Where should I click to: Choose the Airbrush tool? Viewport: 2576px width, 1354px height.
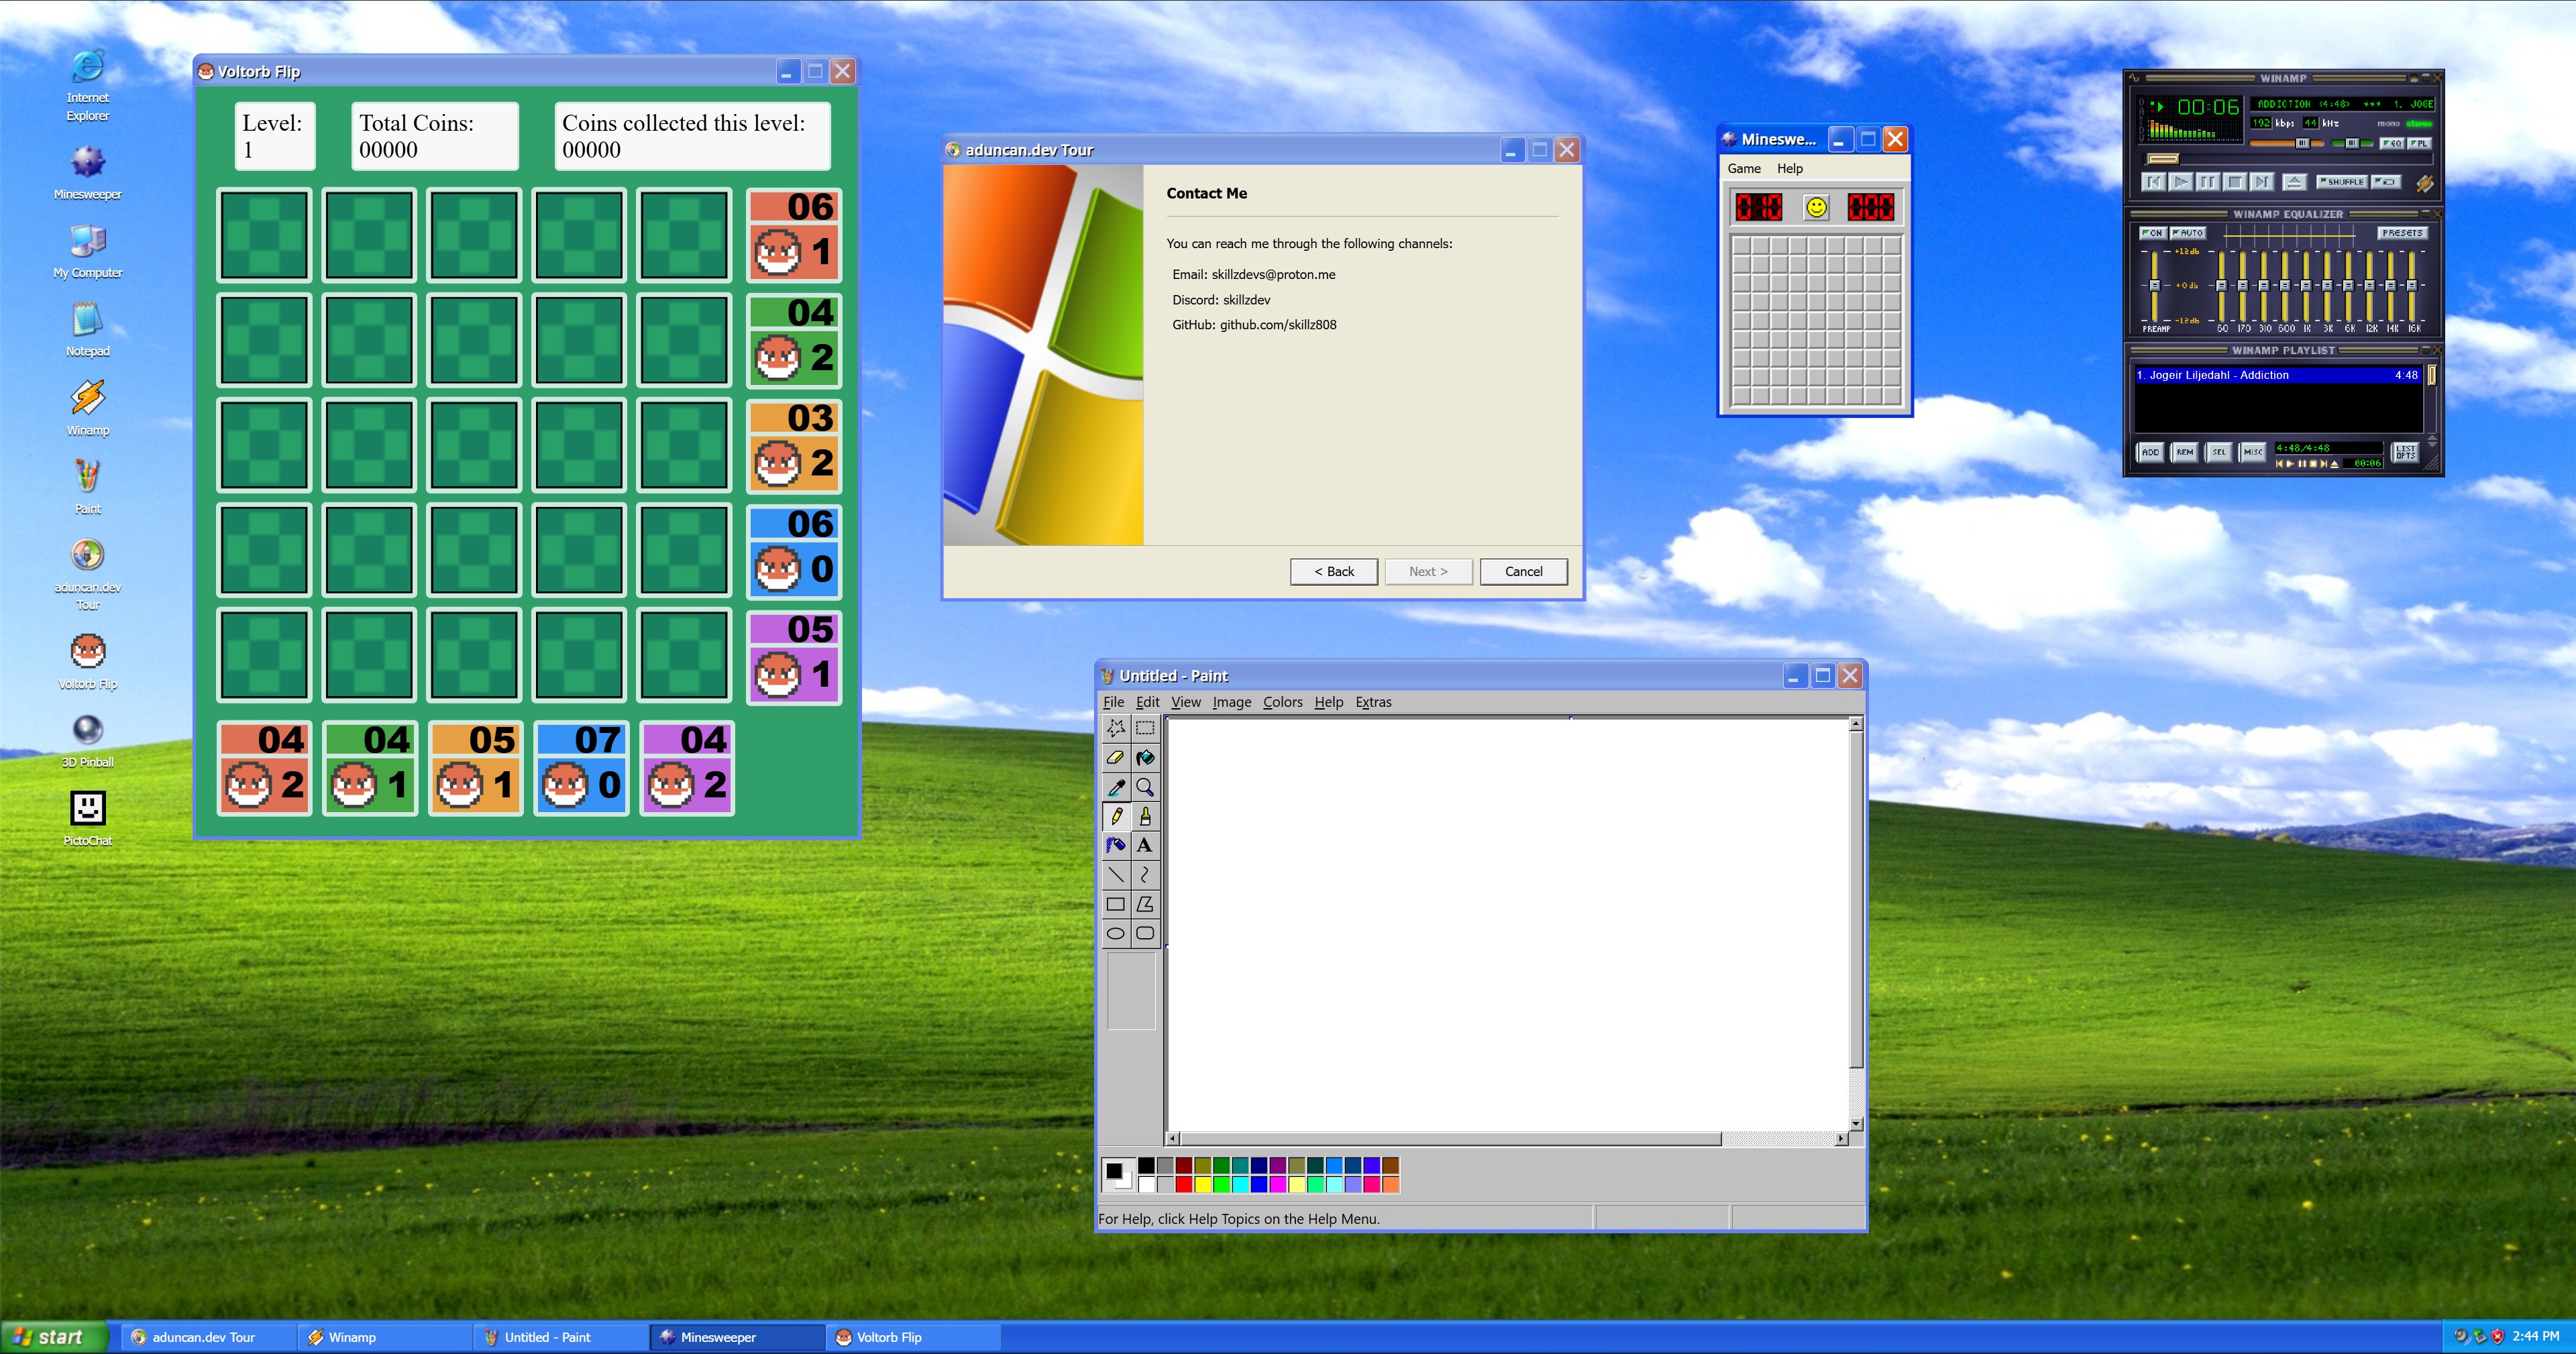[x=1115, y=845]
